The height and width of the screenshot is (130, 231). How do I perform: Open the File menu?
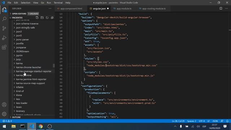[x=9, y=3]
